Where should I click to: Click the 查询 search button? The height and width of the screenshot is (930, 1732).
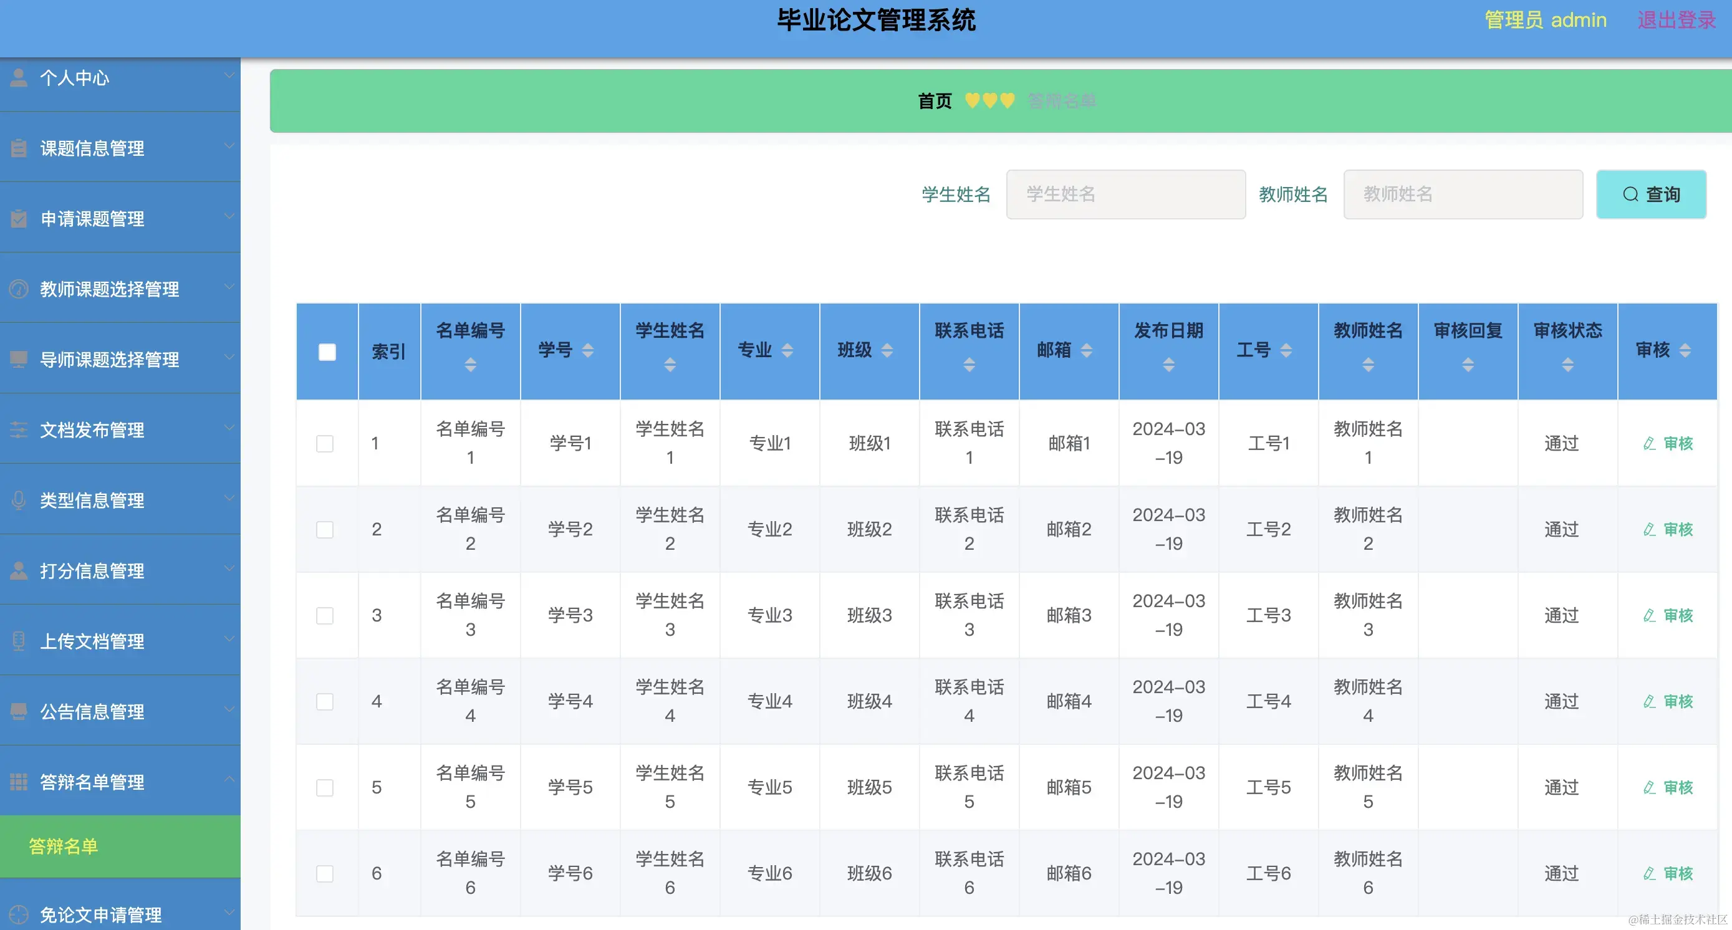(1652, 194)
